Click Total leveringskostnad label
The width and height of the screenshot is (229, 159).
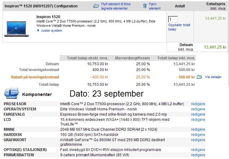[x=39, y=70]
